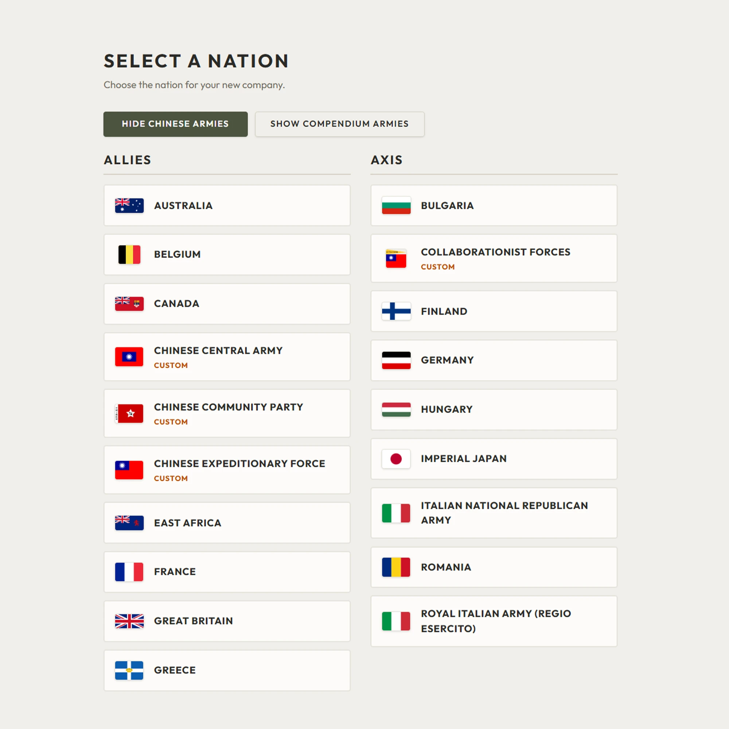This screenshot has width=729, height=729.
Task: Choose the Germany nation name
Action: tap(448, 360)
